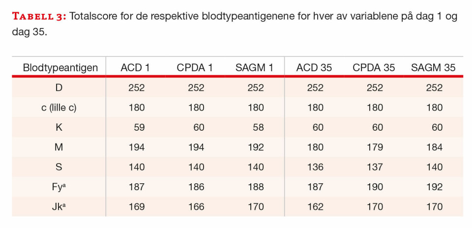Click the Tabell 3 caption label
The image size is (472, 228).
click(x=38, y=17)
